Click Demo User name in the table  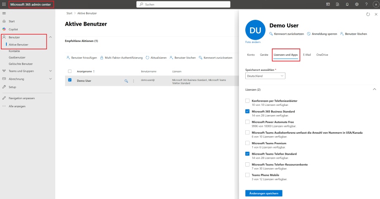(84, 81)
